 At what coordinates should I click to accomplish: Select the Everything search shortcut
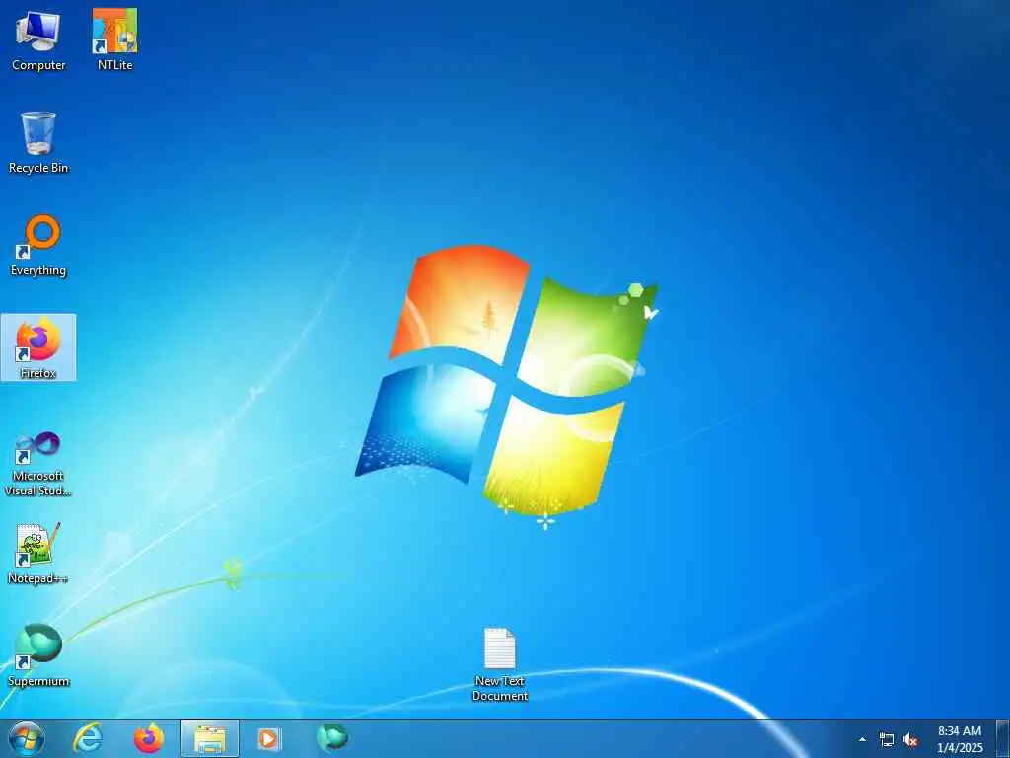coord(38,246)
